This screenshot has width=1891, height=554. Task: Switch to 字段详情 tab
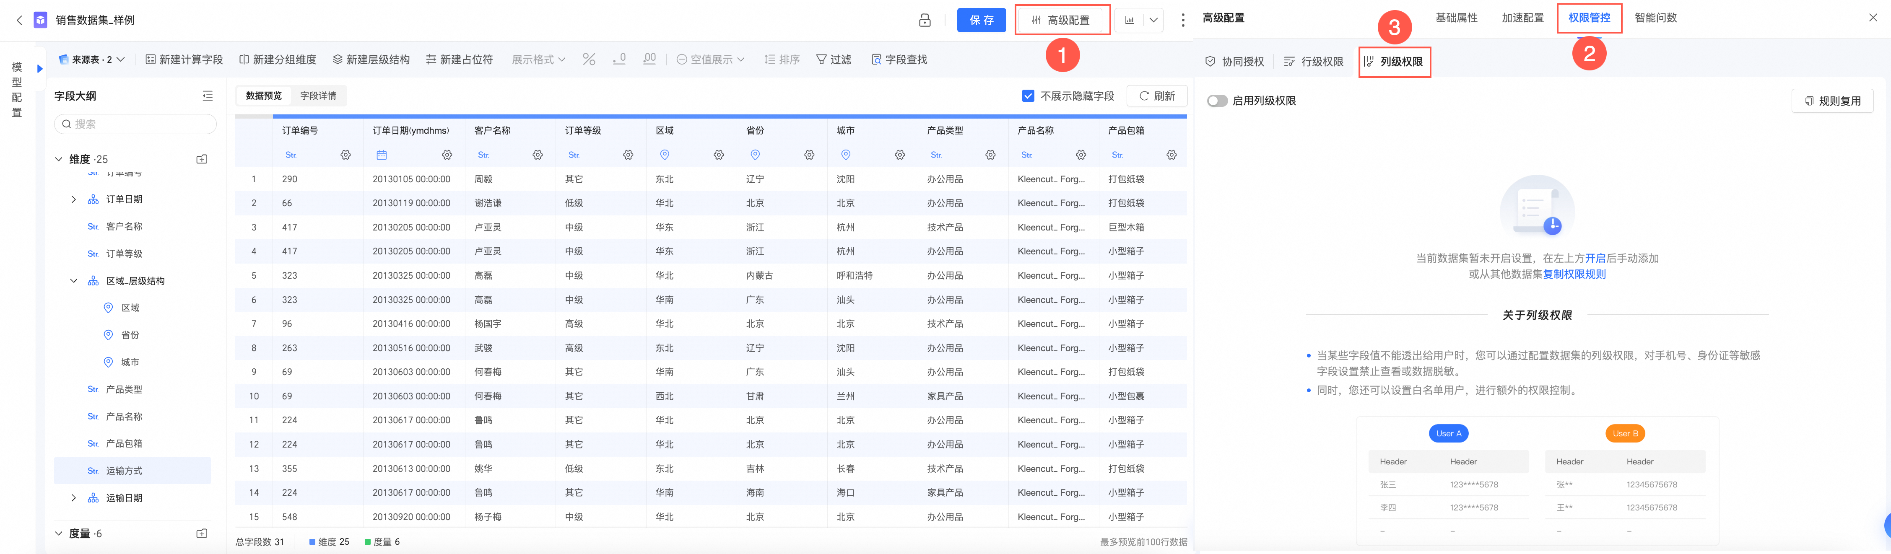(x=318, y=96)
